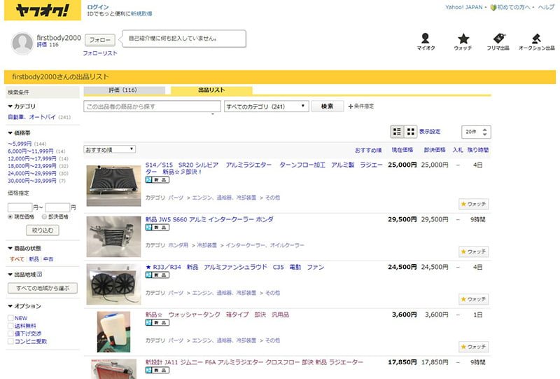Open the ヘルプ link
The image size is (560, 379).
[546, 7]
